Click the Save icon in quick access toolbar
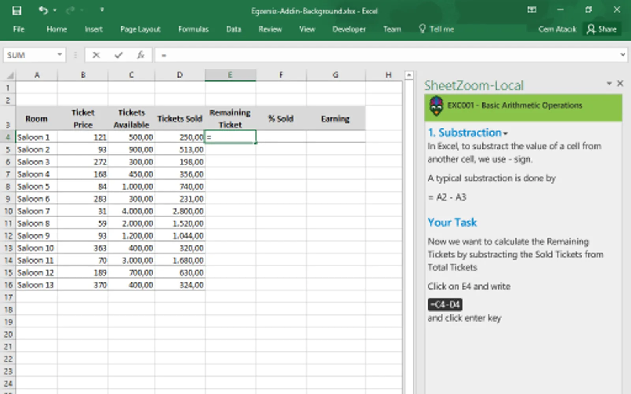 pyautogui.click(x=17, y=11)
